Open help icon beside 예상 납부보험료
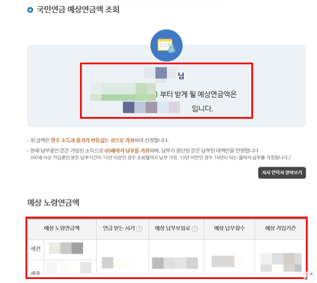 click(x=194, y=229)
